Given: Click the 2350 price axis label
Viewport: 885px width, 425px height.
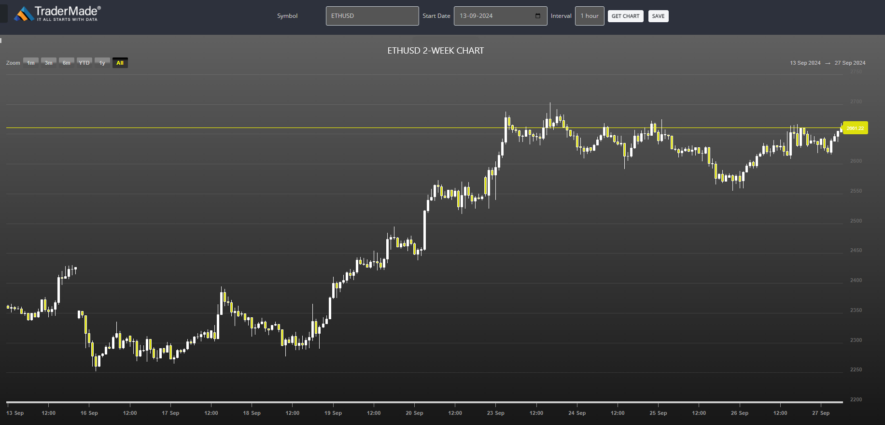Looking at the screenshot, I should click(x=856, y=311).
